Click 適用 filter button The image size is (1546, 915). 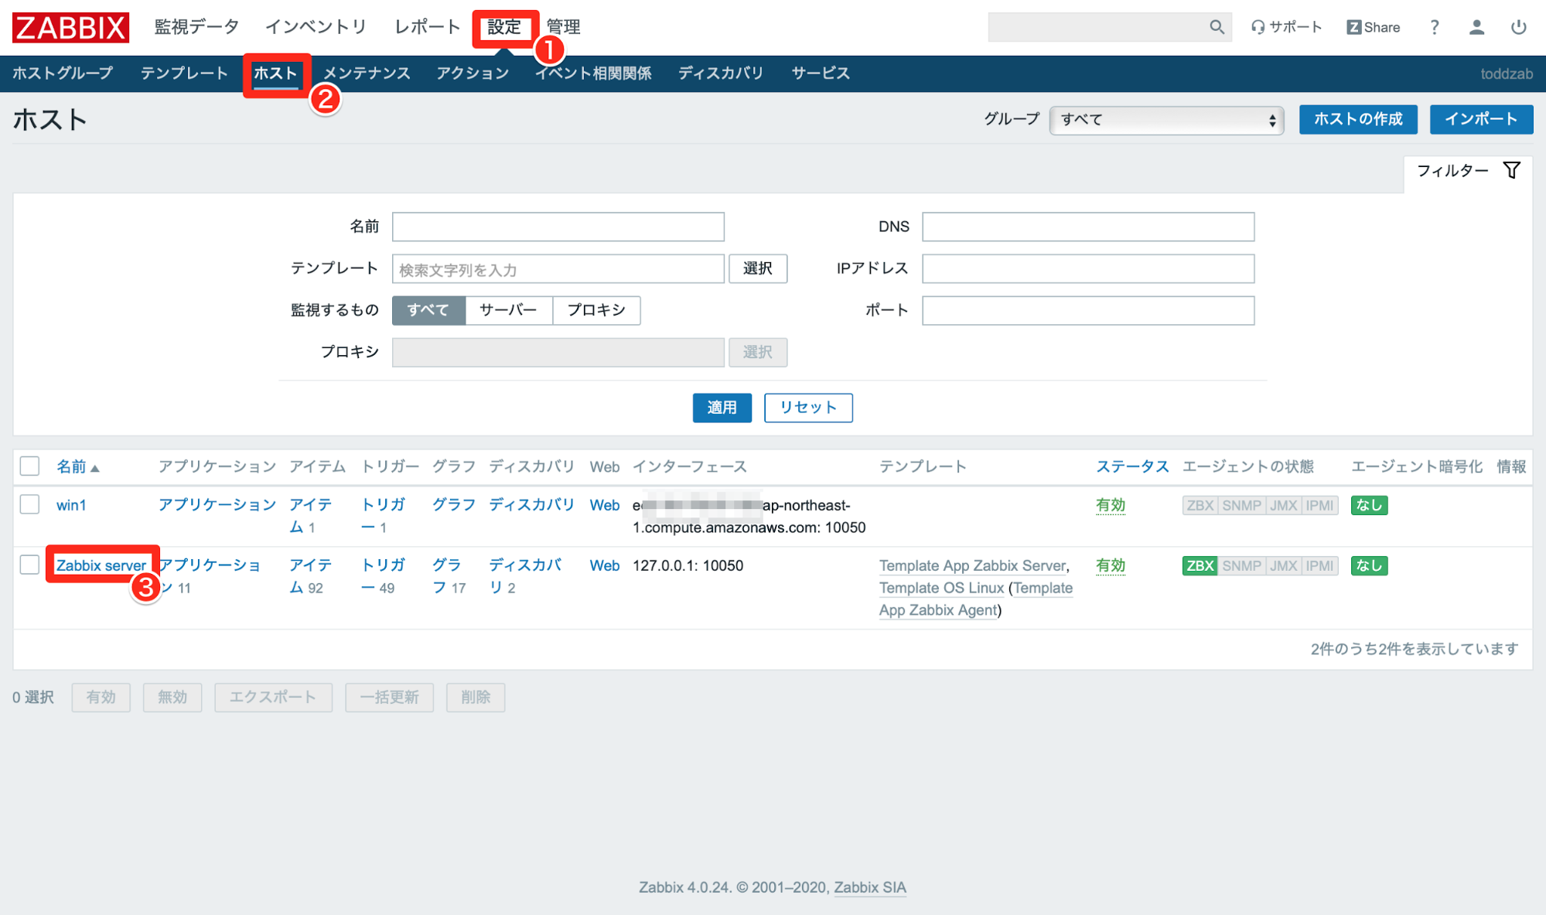click(722, 408)
